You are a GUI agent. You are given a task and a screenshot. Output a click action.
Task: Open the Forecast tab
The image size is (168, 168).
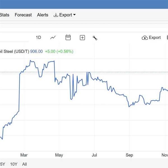(23, 15)
